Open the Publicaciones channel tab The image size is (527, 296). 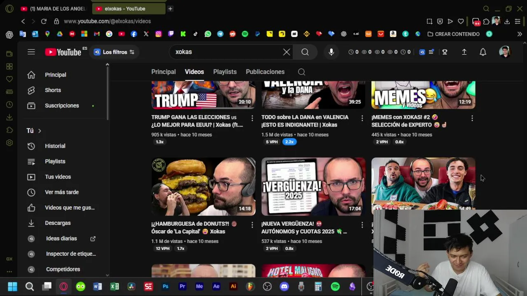(265, 72)
